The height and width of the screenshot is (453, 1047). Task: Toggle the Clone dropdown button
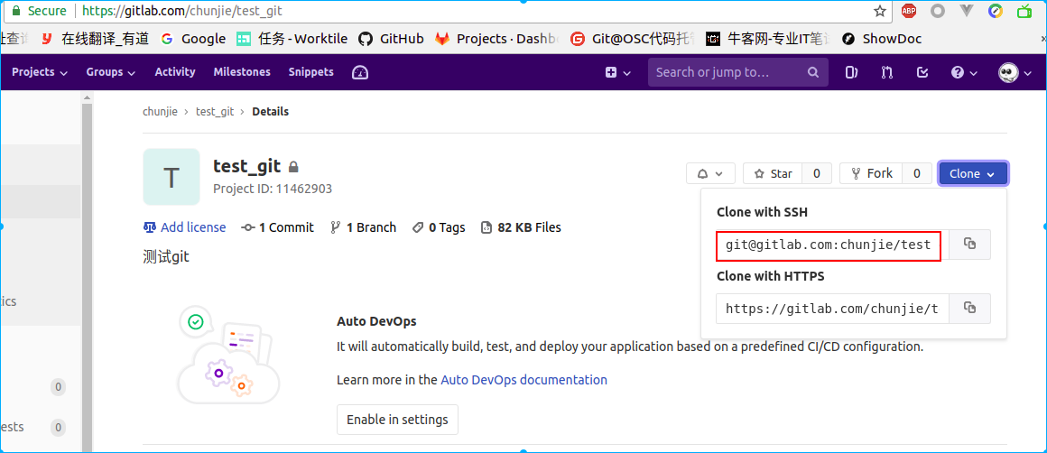coord(973,173)
